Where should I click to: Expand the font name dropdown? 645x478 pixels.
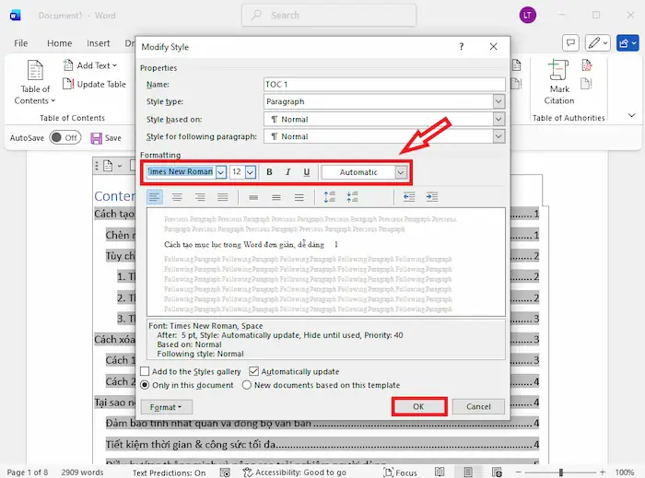pyautogui.click(x=221, y=172)
